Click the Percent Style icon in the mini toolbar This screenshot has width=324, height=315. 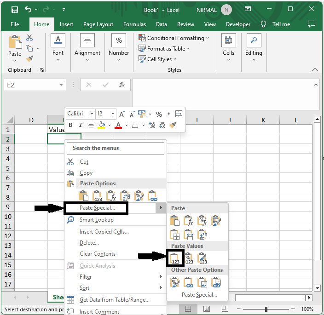(x=159, y=114)
